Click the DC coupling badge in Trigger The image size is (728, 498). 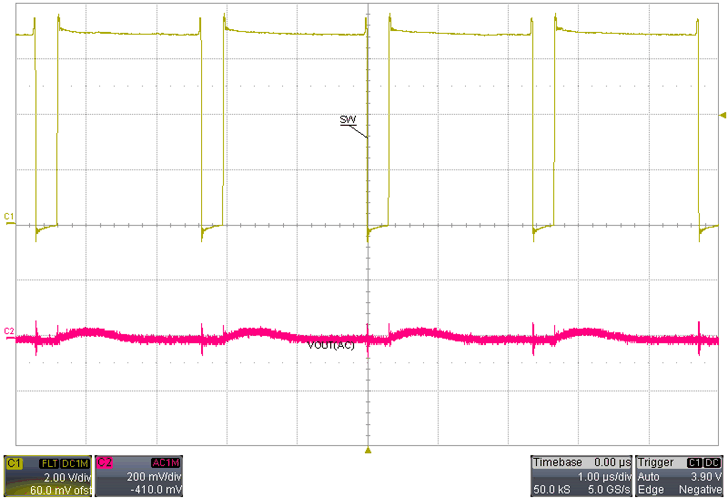(712, 463)
